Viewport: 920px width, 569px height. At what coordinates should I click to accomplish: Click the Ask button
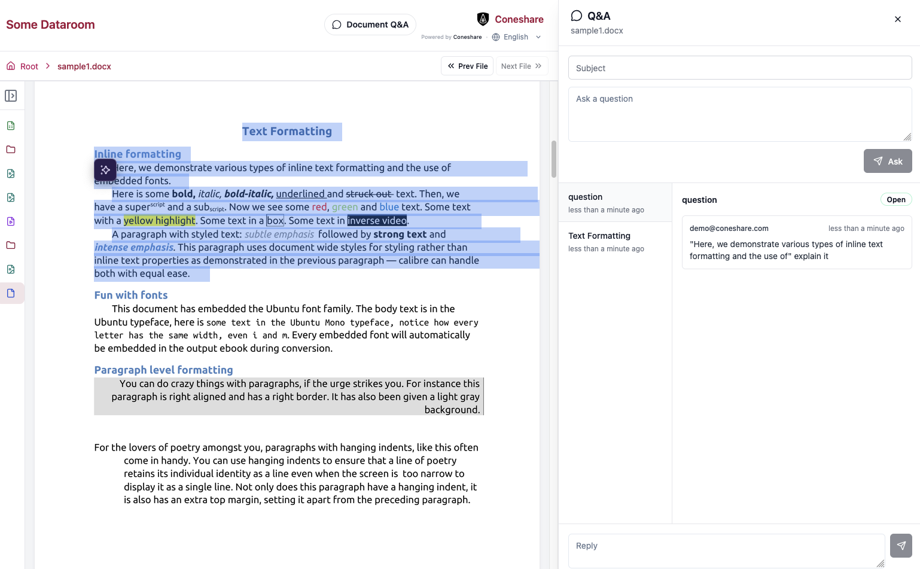click(x=888, y=161)
